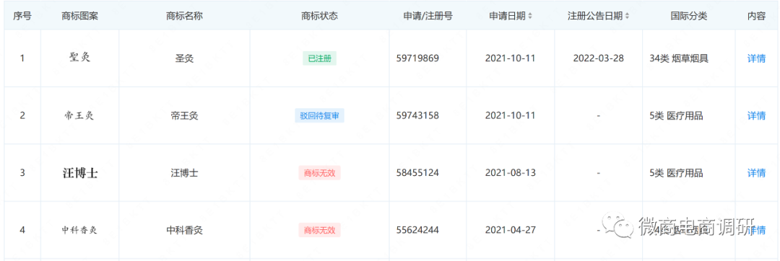Click the 帝王灸 trademark logo image
Image resolution: width=780 pixels, height=261 pixels.
tap(79, 115)
